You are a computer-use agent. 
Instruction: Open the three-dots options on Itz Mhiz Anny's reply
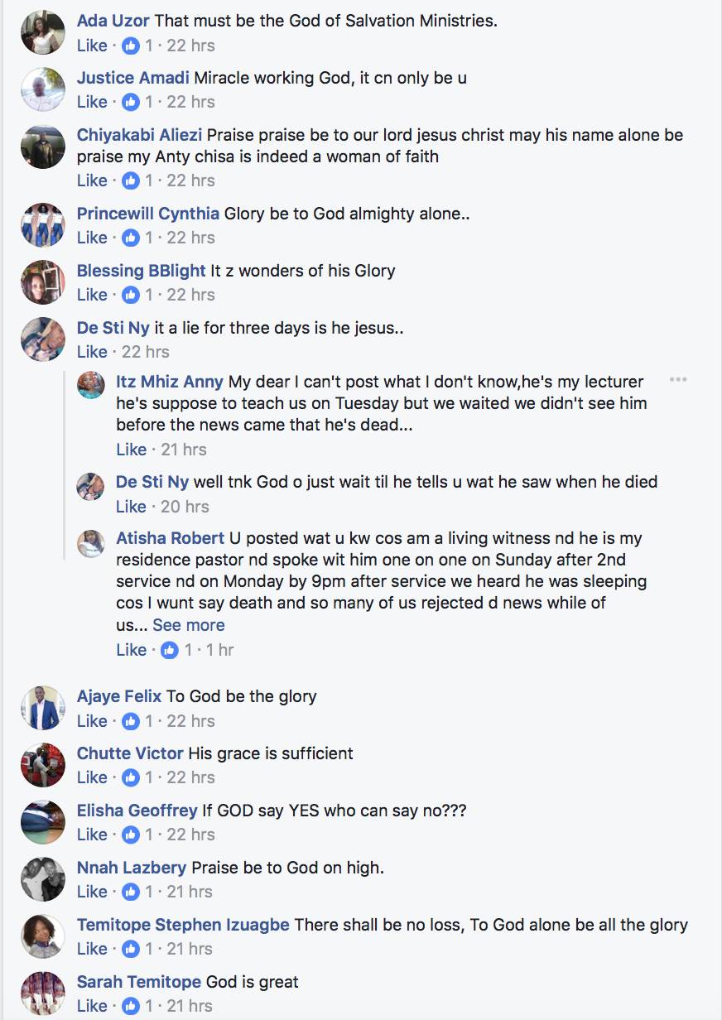678,380
